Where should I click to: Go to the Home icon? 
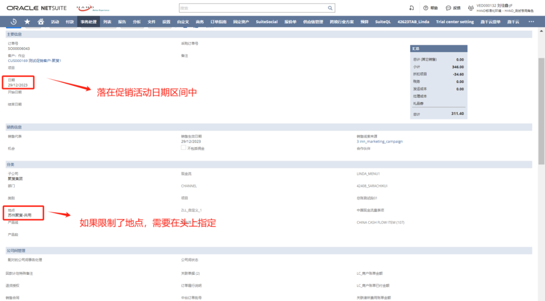(x=41, y=22)
